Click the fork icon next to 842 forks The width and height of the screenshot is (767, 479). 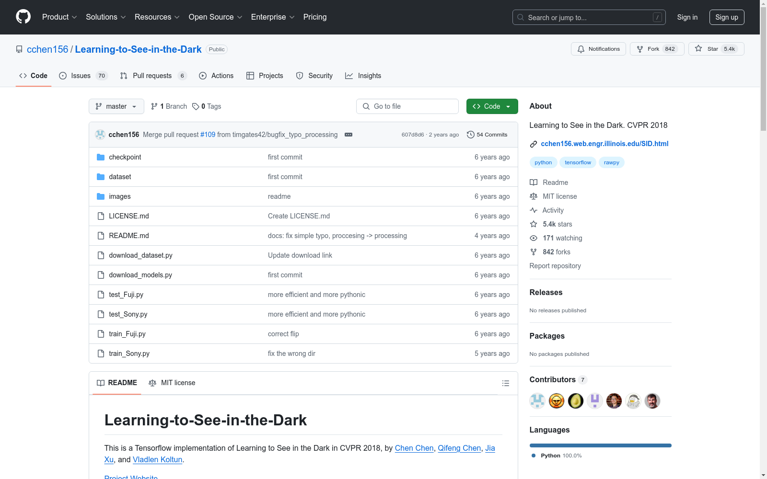[534, 252]
